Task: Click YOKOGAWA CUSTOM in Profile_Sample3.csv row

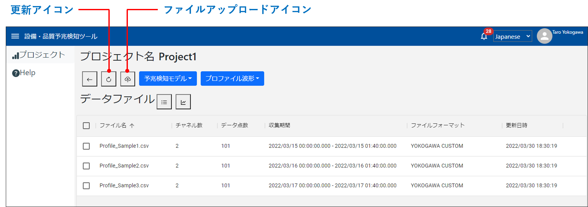Action: 437,185
